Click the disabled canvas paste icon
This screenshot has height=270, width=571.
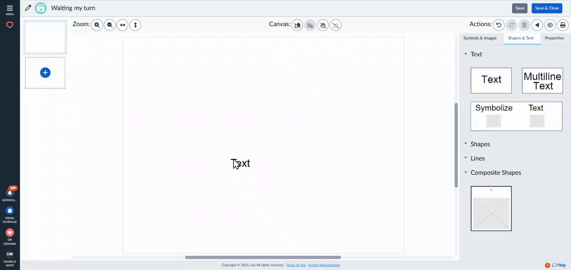[310, 25]
